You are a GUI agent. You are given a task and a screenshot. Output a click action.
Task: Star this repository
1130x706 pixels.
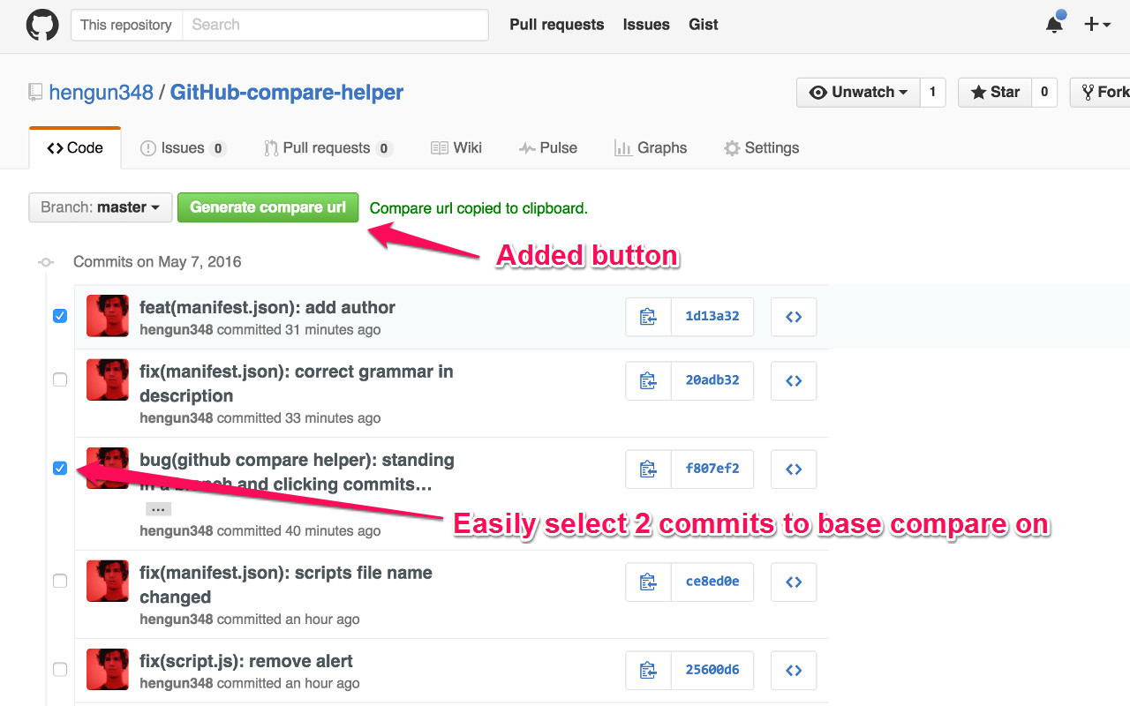tap(995, 92)
